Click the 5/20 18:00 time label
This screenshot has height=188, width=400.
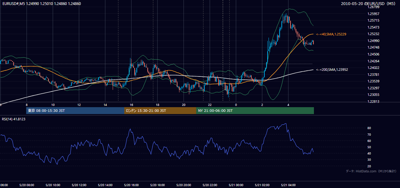click(x=157, y=185)
